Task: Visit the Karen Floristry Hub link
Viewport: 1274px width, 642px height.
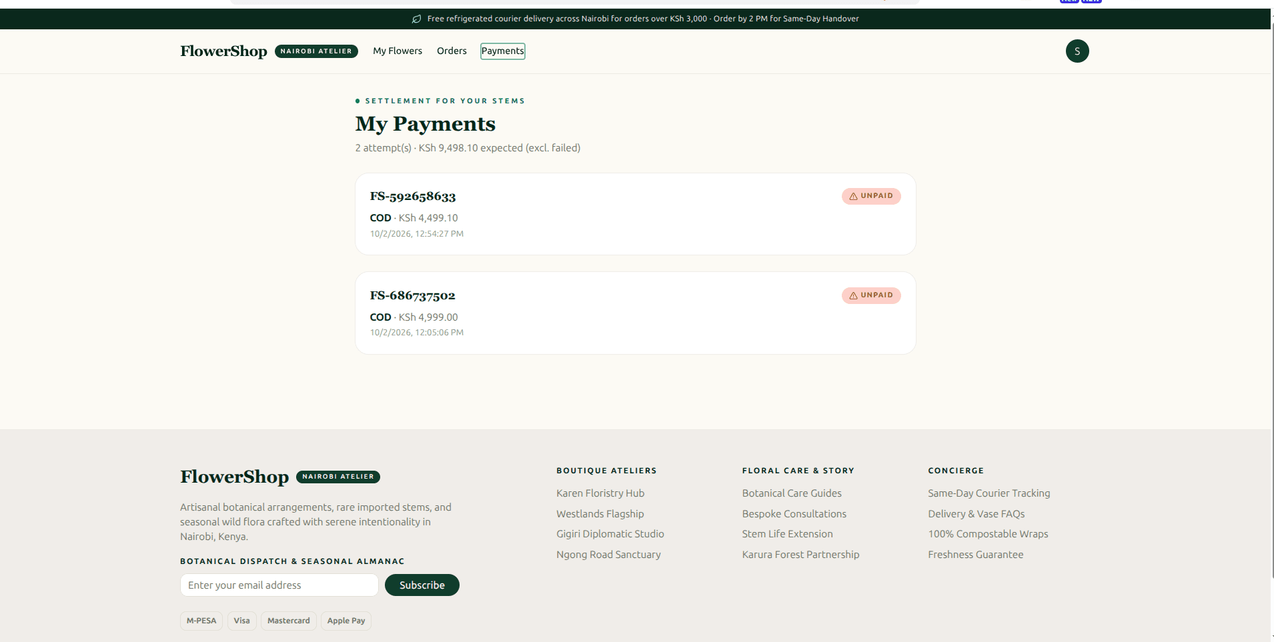Action: coord(600,493)
